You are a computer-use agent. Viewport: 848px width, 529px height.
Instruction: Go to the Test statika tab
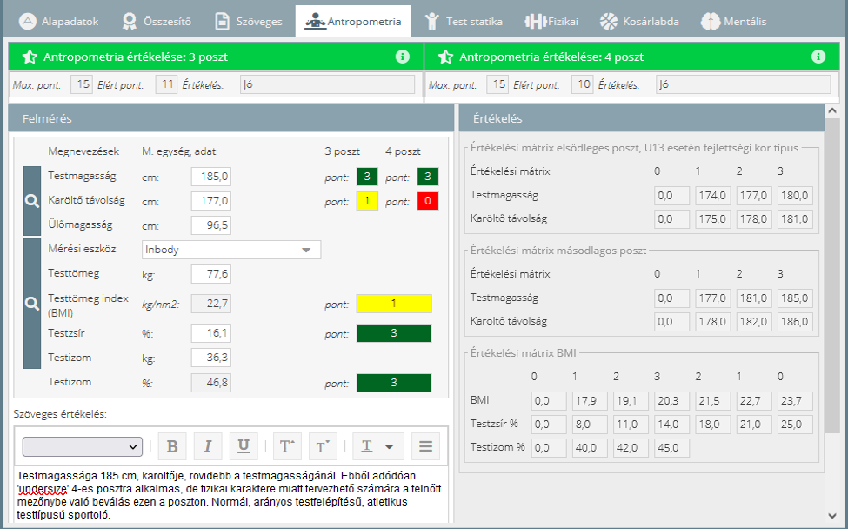pyautogui.click(x=464, y=21)
